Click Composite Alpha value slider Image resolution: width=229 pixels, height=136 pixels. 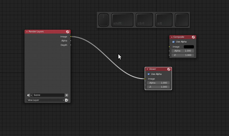(183, 51)
